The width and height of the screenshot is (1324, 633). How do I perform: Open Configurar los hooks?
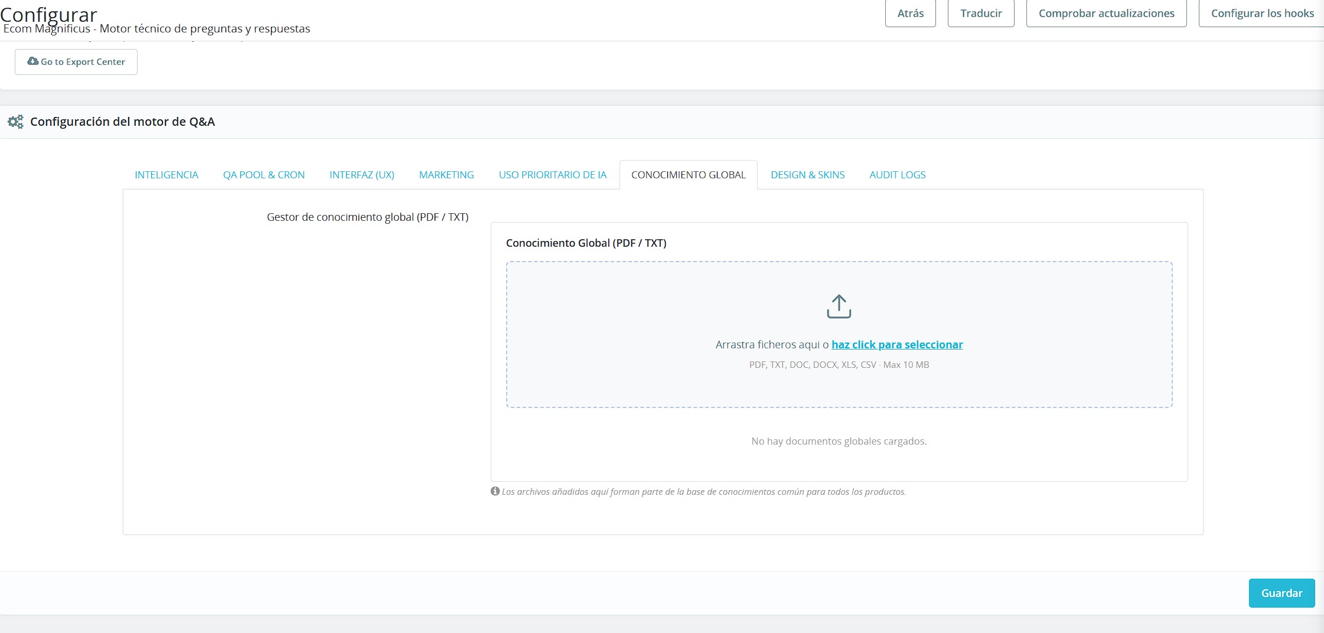[1263, 13]
